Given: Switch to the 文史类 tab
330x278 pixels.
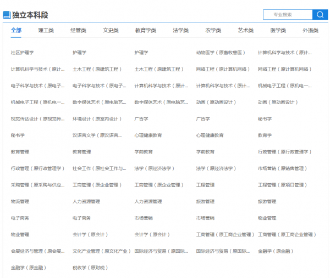Looking at the screenshot, I should click(111, 30).
